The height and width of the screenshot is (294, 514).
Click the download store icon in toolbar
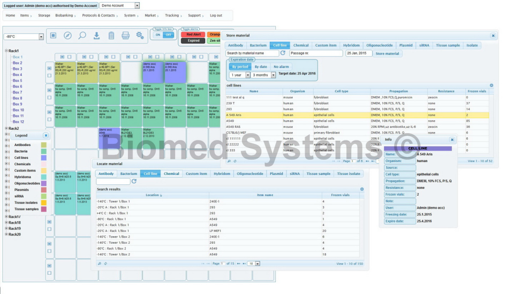96,35
